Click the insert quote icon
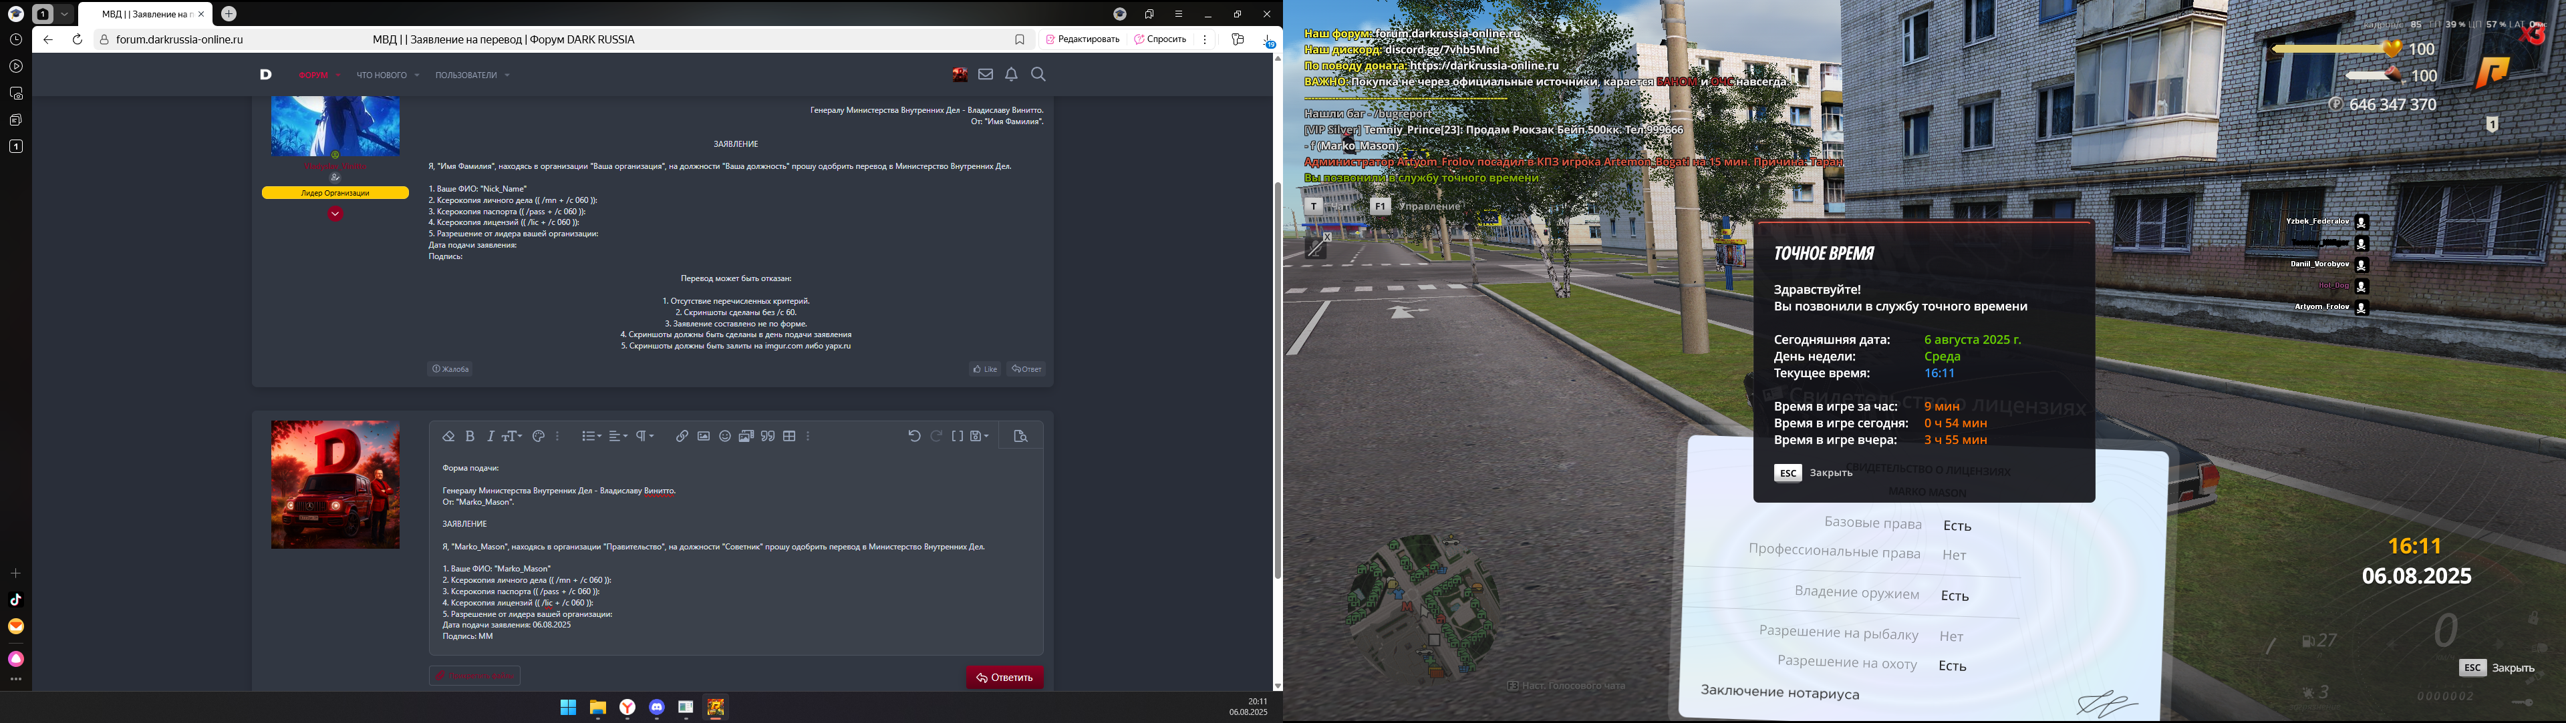This screenshot has width=2566, height=723. pos(768,437)
